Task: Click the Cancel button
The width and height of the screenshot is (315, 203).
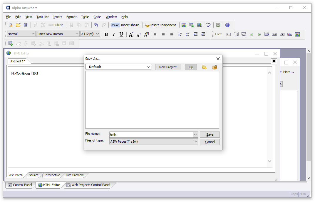Action: (210, 142)
